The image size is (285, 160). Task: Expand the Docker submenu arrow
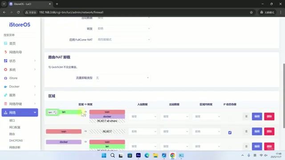coord(35,87)
